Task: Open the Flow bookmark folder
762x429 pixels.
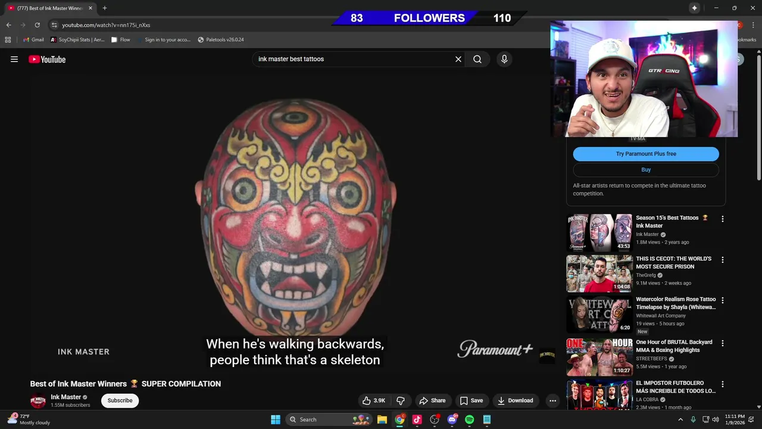Action: pyautogui.click(x=120, y=40)
